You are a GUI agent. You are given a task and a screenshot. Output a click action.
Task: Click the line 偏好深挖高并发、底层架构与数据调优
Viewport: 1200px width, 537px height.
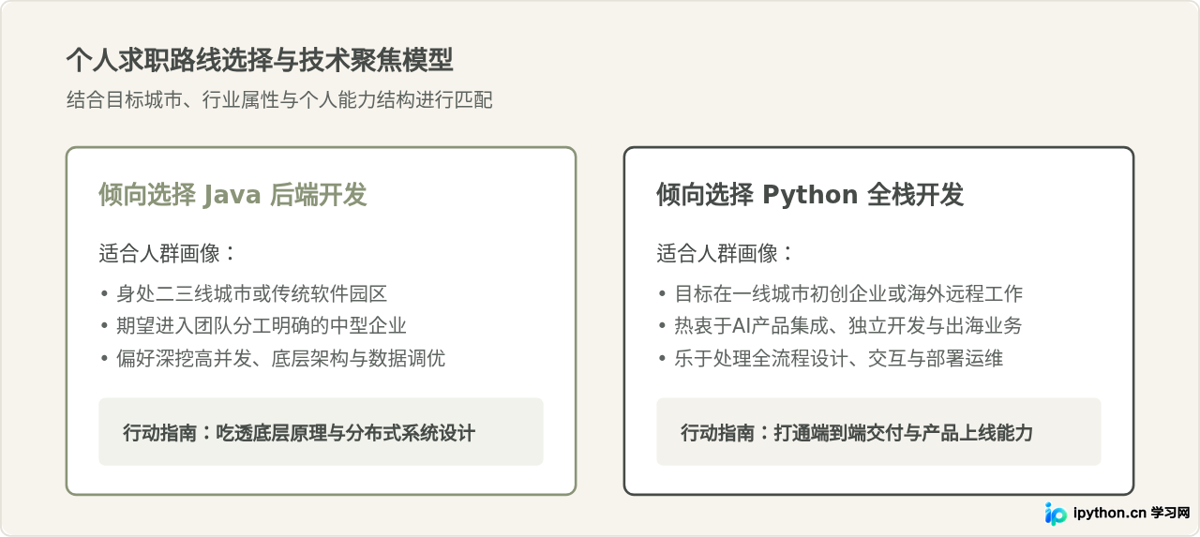pyautogui.click(x=273, y=358)
